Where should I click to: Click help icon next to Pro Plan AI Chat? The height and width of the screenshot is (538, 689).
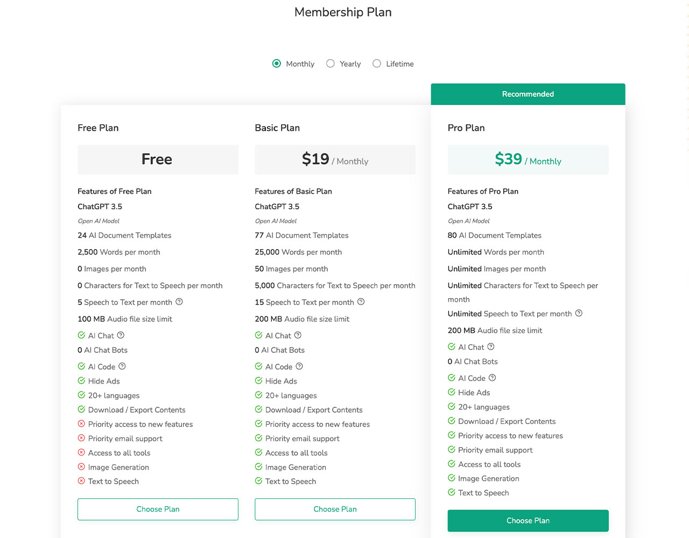coord(491,347)
